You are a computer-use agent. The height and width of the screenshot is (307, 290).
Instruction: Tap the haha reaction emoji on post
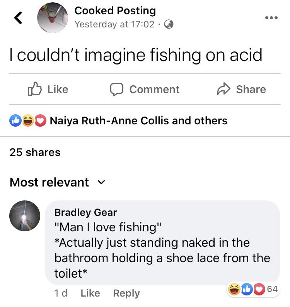coord(28,121)
